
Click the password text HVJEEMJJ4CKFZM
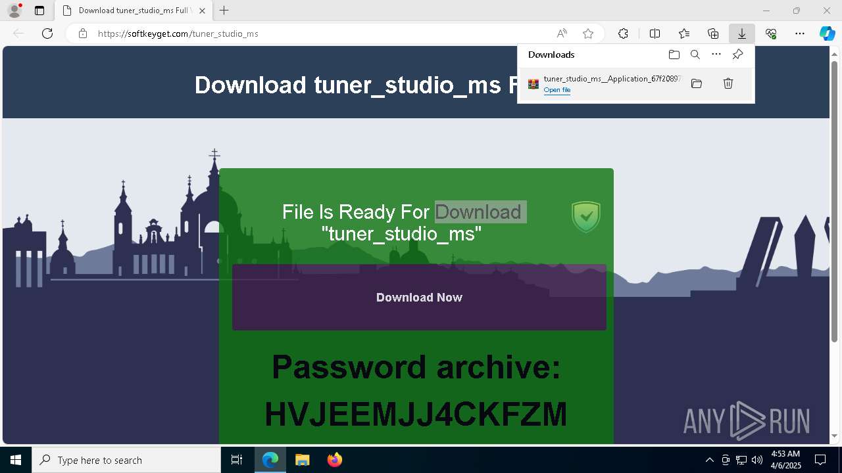coord(416,415)
